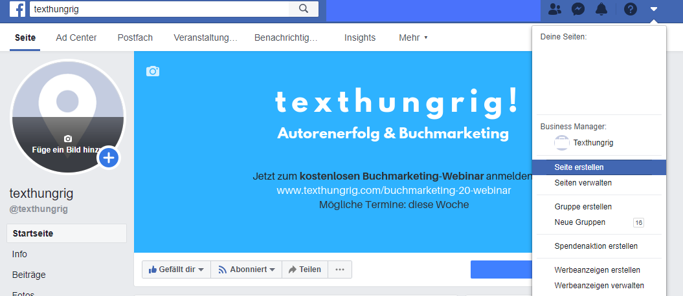This screenshot has height=296, width=683.
Task: Click the blue plus profile picture button
Action: [109, 157]
